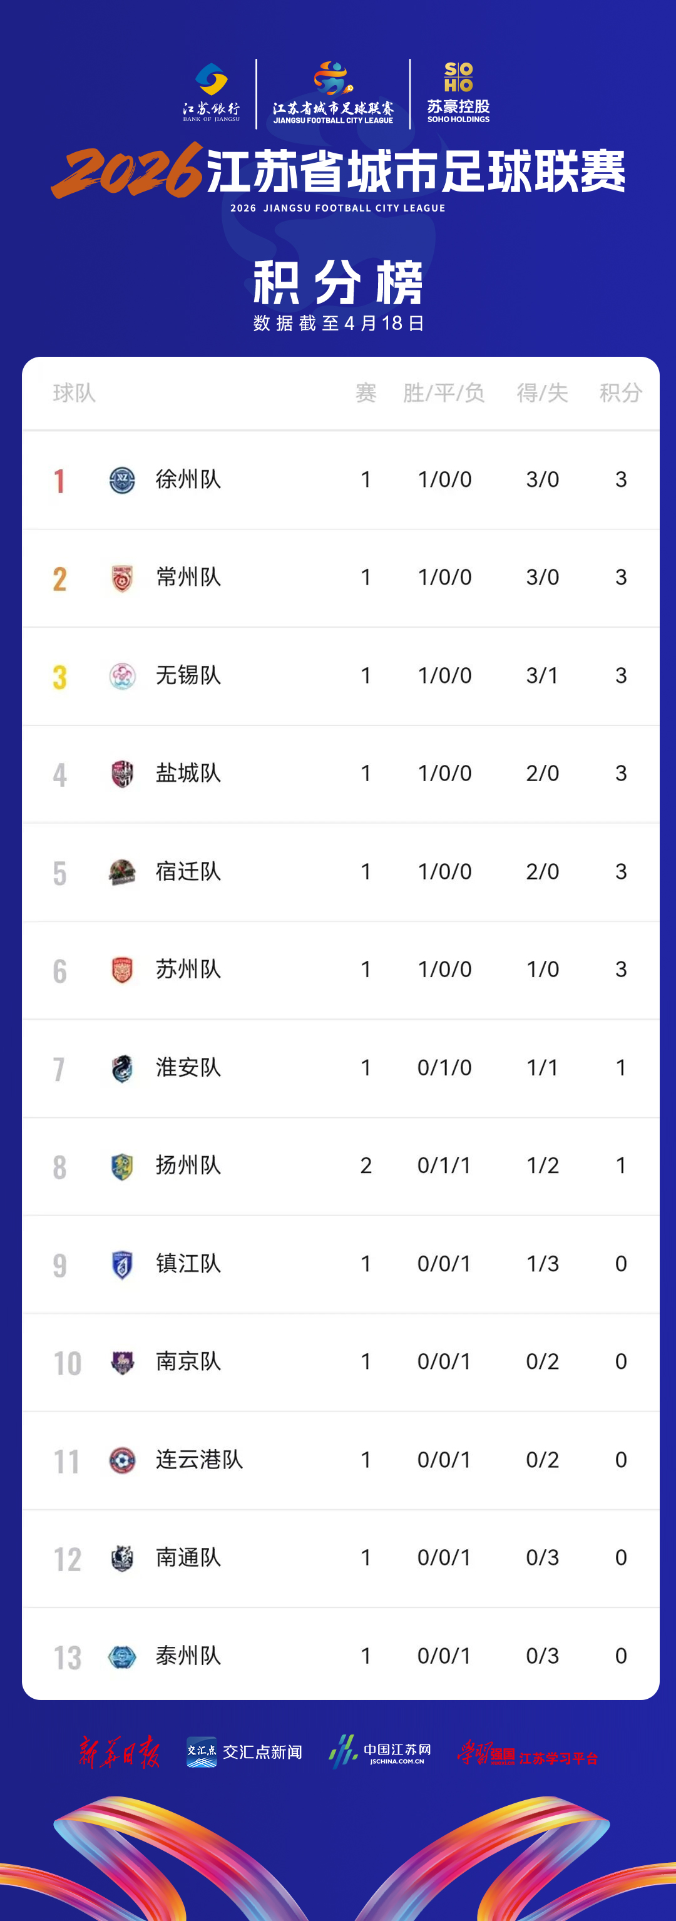Screen dimensions: 676x1921
Task: Click the SOHO Holdings sponsor logo
Action: tap(458, 93)
